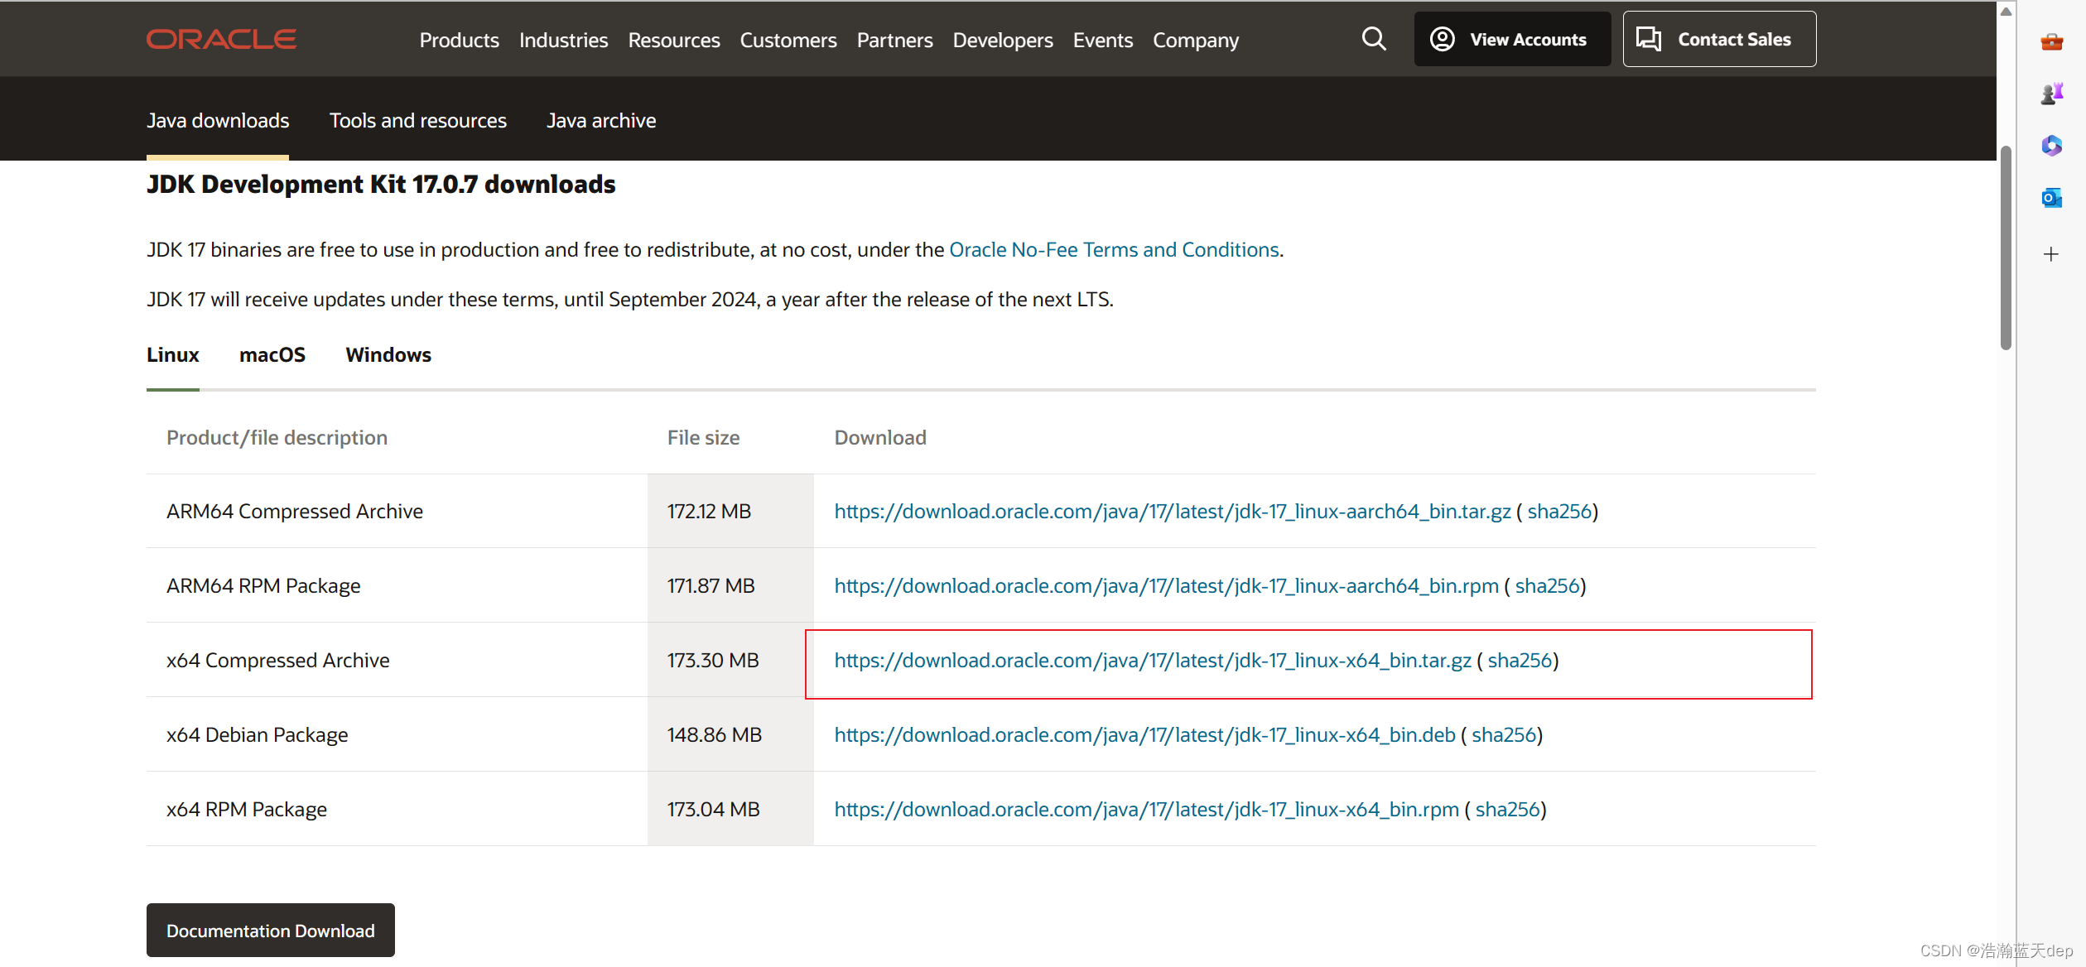This screenshot has width=2086, height=967.
Task: Click the Contact Sales chat icon
Action: pos(1648,39)
